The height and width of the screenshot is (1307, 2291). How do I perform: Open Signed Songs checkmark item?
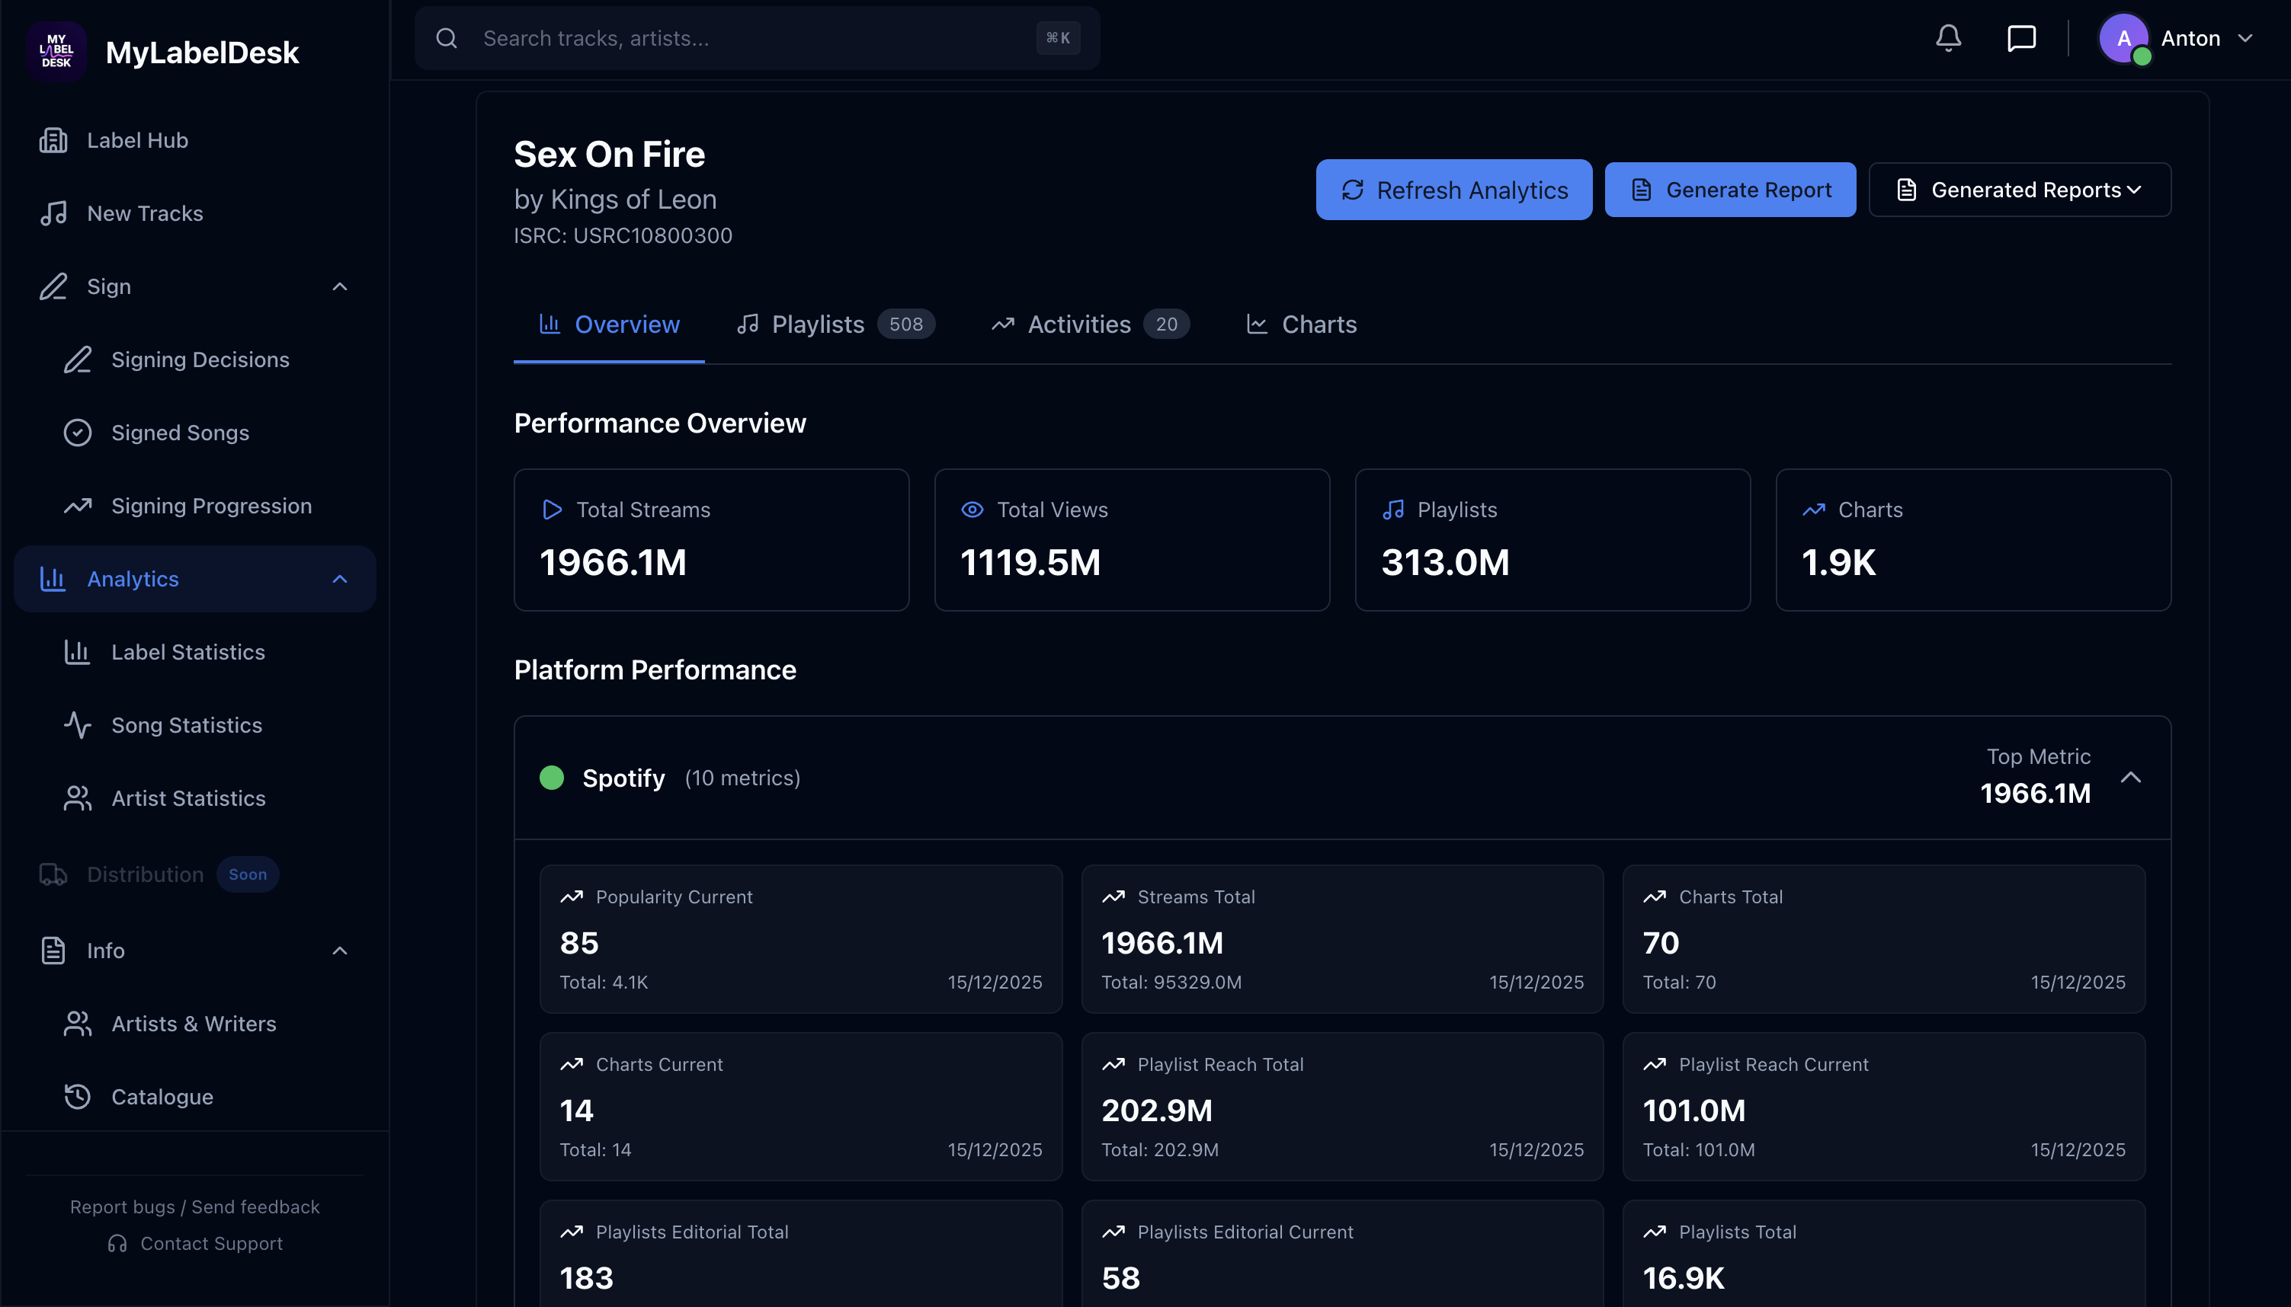pyautogui.click(x=180, y=433)
